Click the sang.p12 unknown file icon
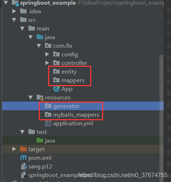The image size is (171, 182). [24, 167]
